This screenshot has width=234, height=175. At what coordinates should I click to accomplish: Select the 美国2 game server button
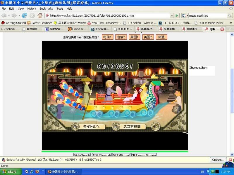(148, 37)
